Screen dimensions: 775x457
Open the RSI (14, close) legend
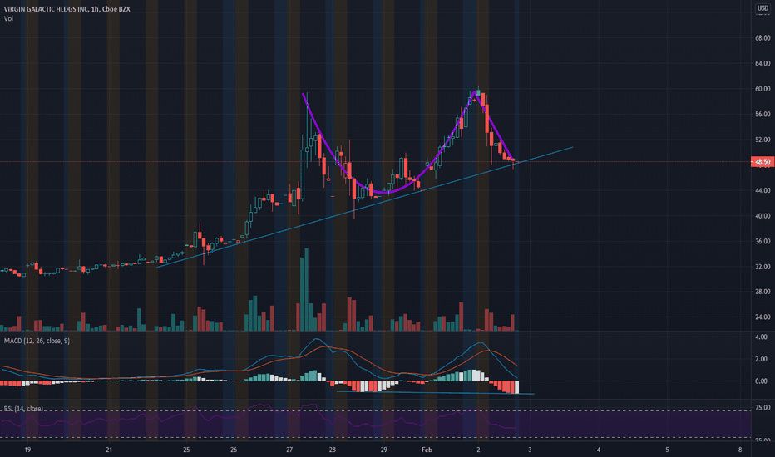(24, 409)
